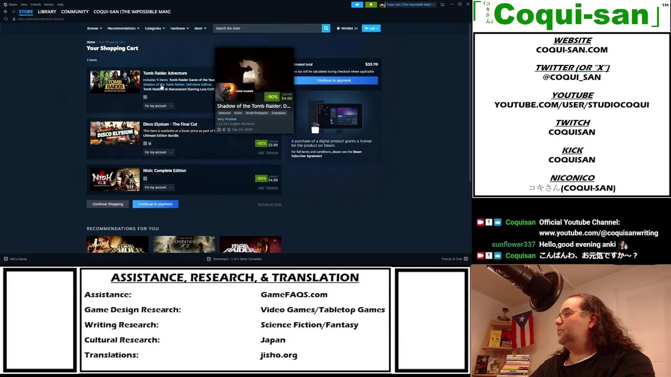Click the Steam logo menu
The image size is (671, 377).
[10, 4]
